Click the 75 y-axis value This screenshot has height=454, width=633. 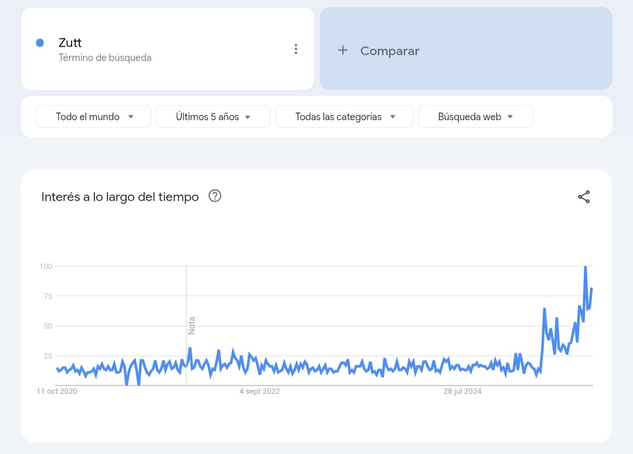point(48,296)
